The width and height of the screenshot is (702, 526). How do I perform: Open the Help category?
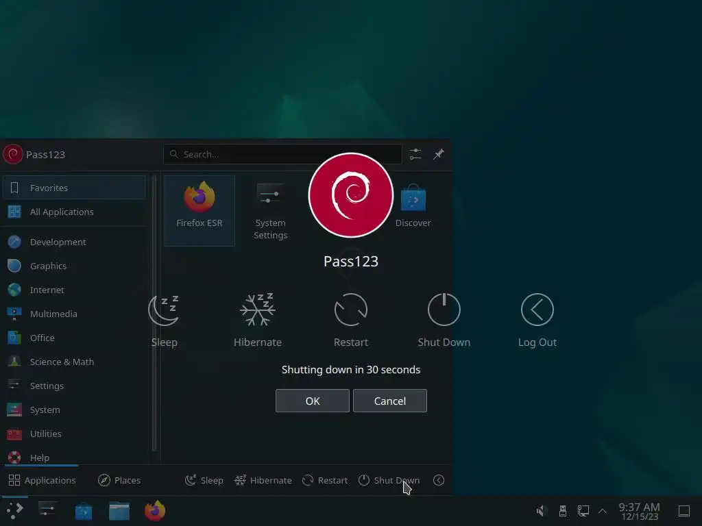tap(74, 457)
